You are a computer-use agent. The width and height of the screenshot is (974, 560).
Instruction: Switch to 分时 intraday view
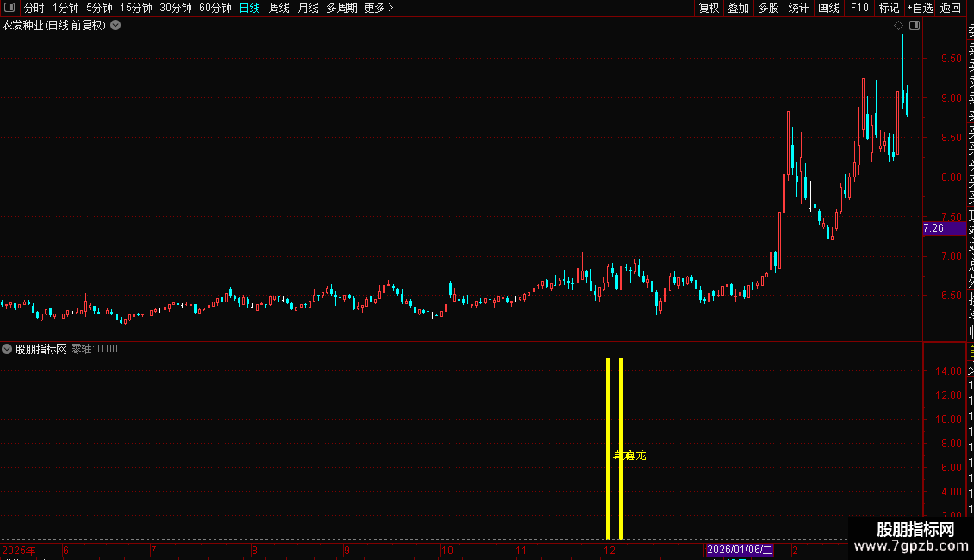pos(34,8)
